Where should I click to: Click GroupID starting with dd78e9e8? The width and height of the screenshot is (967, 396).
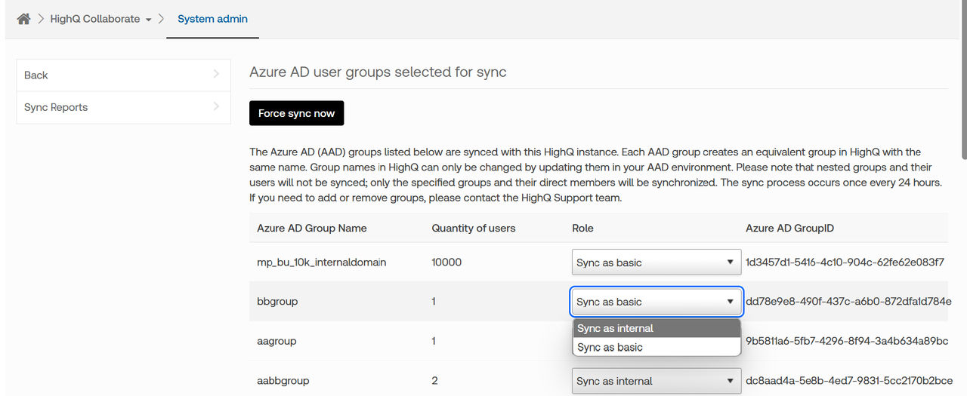click(x=848, y=301)
